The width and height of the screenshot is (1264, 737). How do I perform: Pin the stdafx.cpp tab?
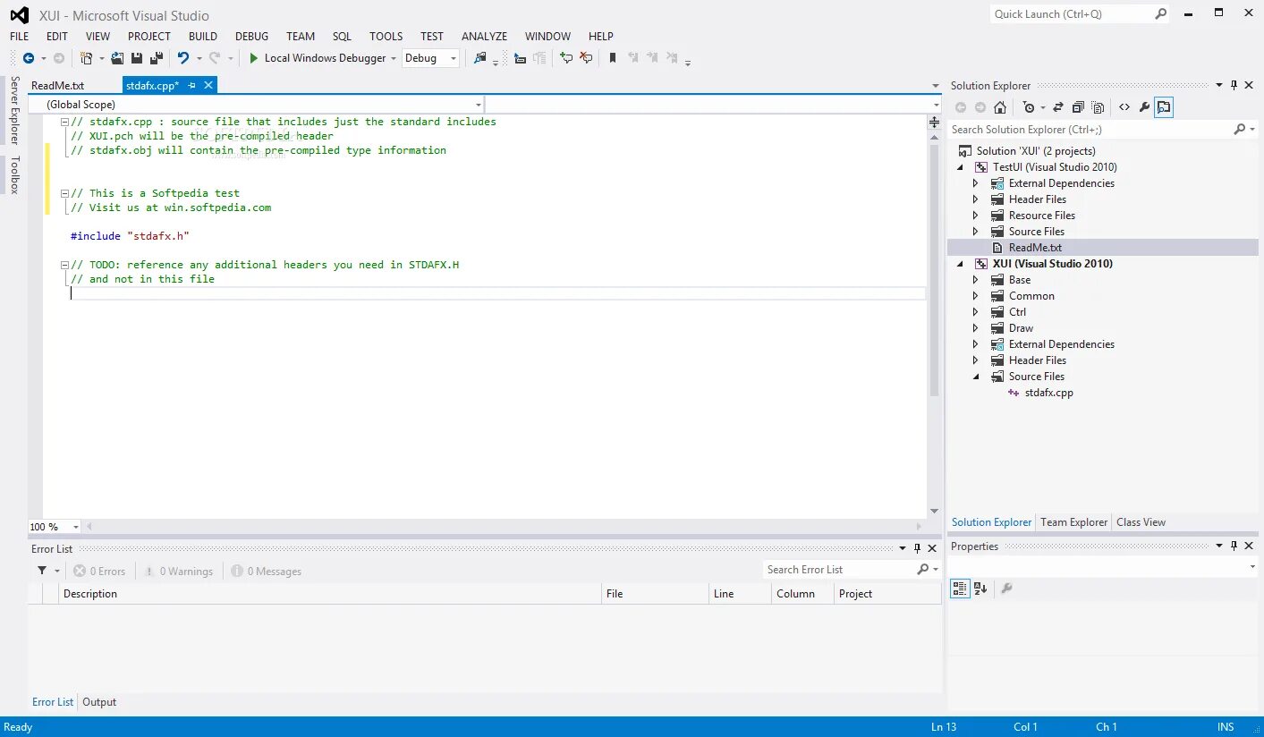pos(192,86)
